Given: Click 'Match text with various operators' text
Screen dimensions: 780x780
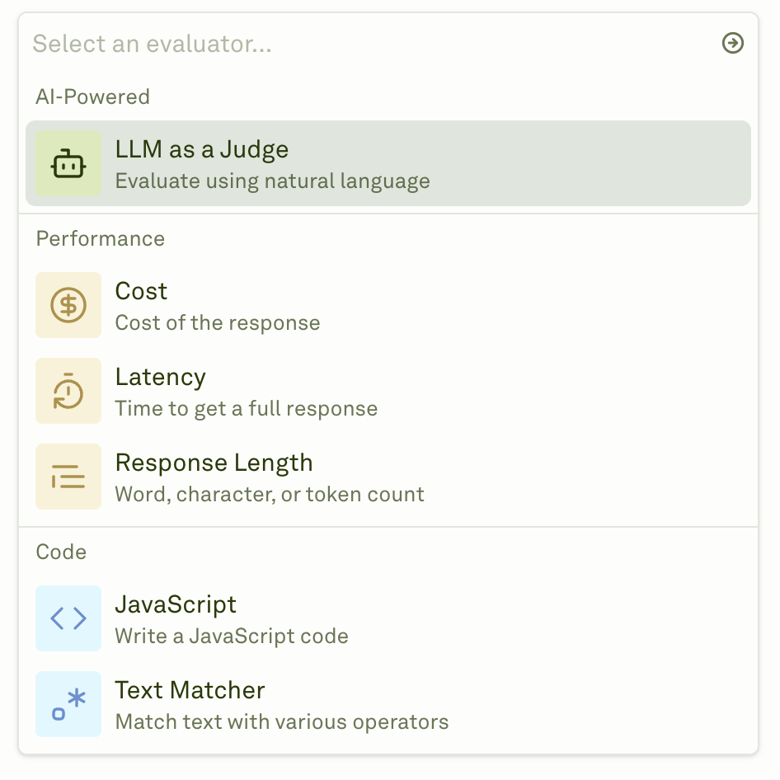Looking at the screenshot, I should coord(282,721).
